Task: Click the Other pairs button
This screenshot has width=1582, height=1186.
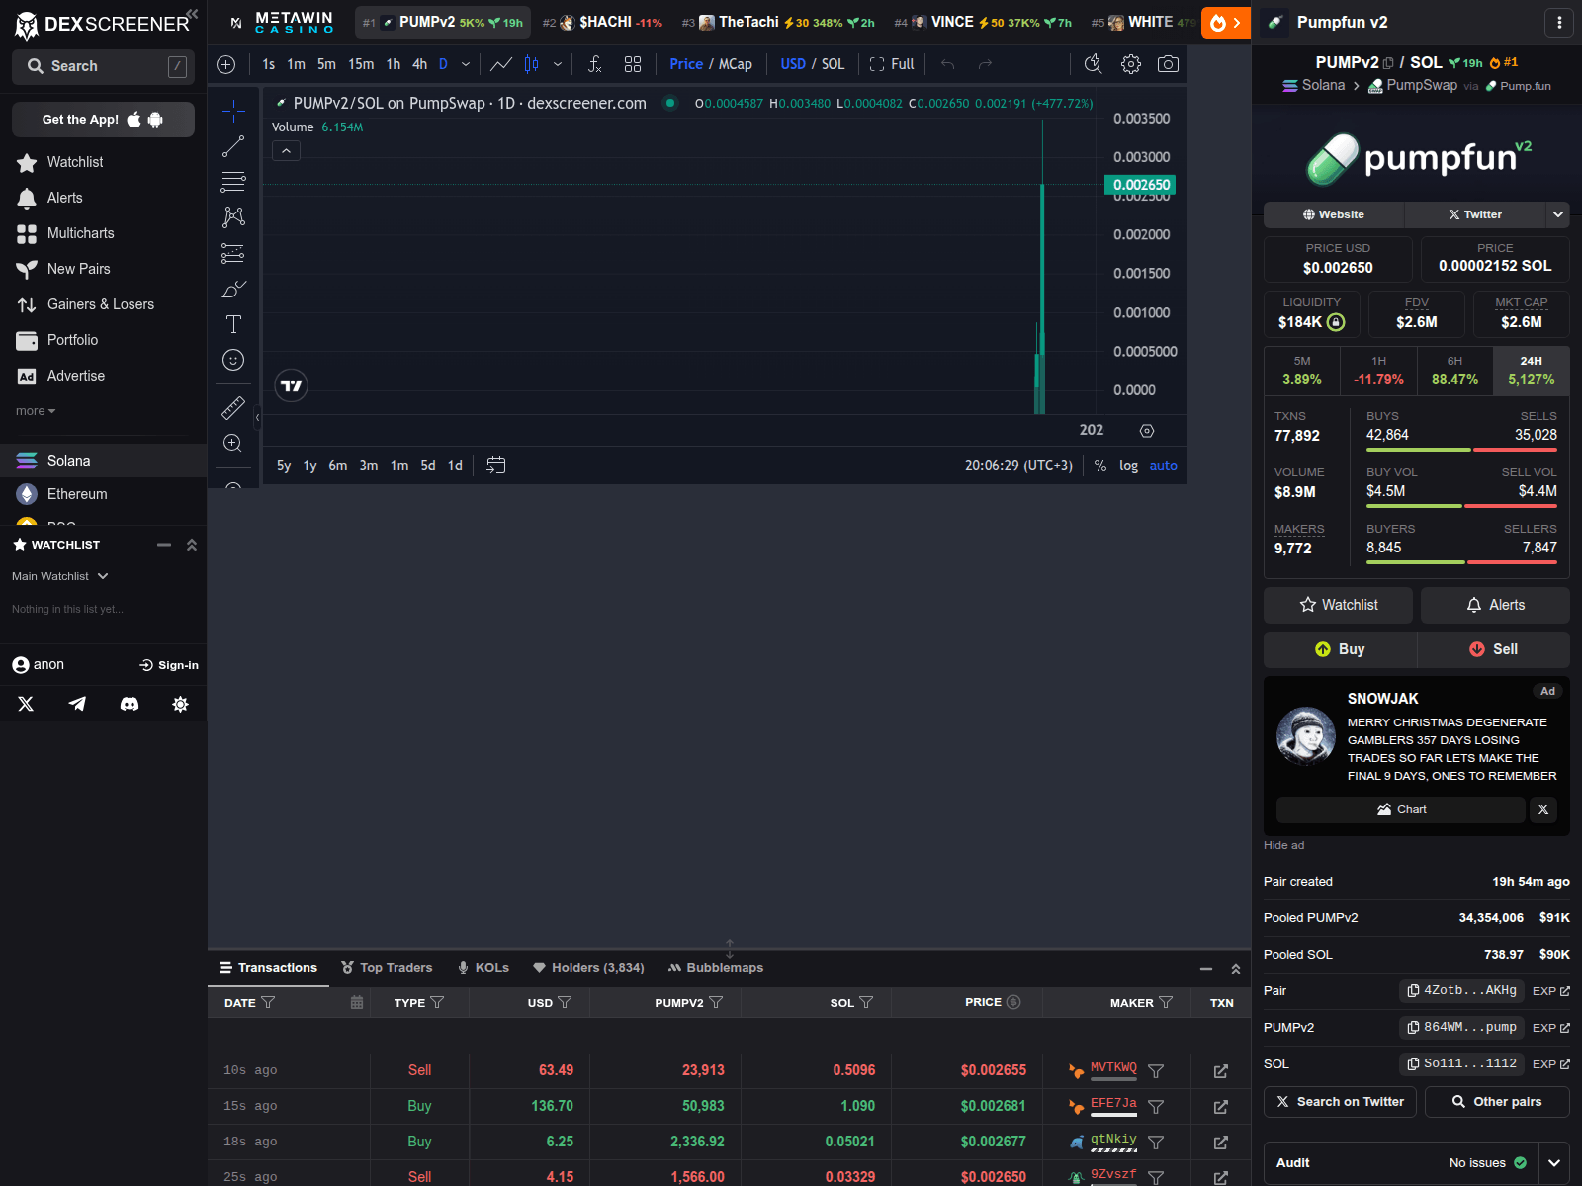Action: [x=1497, y=1102]
